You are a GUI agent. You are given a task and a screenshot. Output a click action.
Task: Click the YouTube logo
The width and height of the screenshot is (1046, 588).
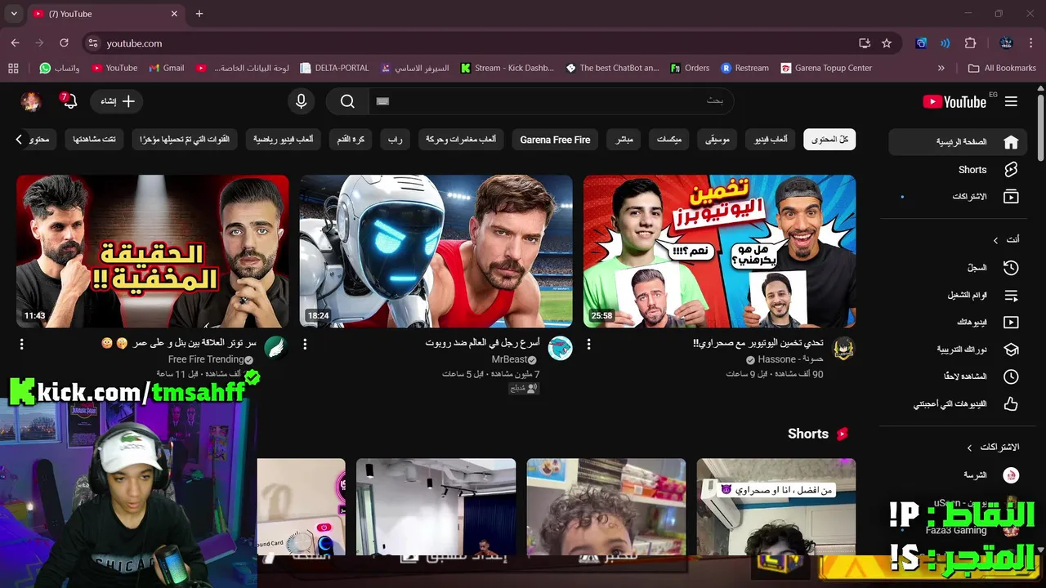tap(954, 101)
